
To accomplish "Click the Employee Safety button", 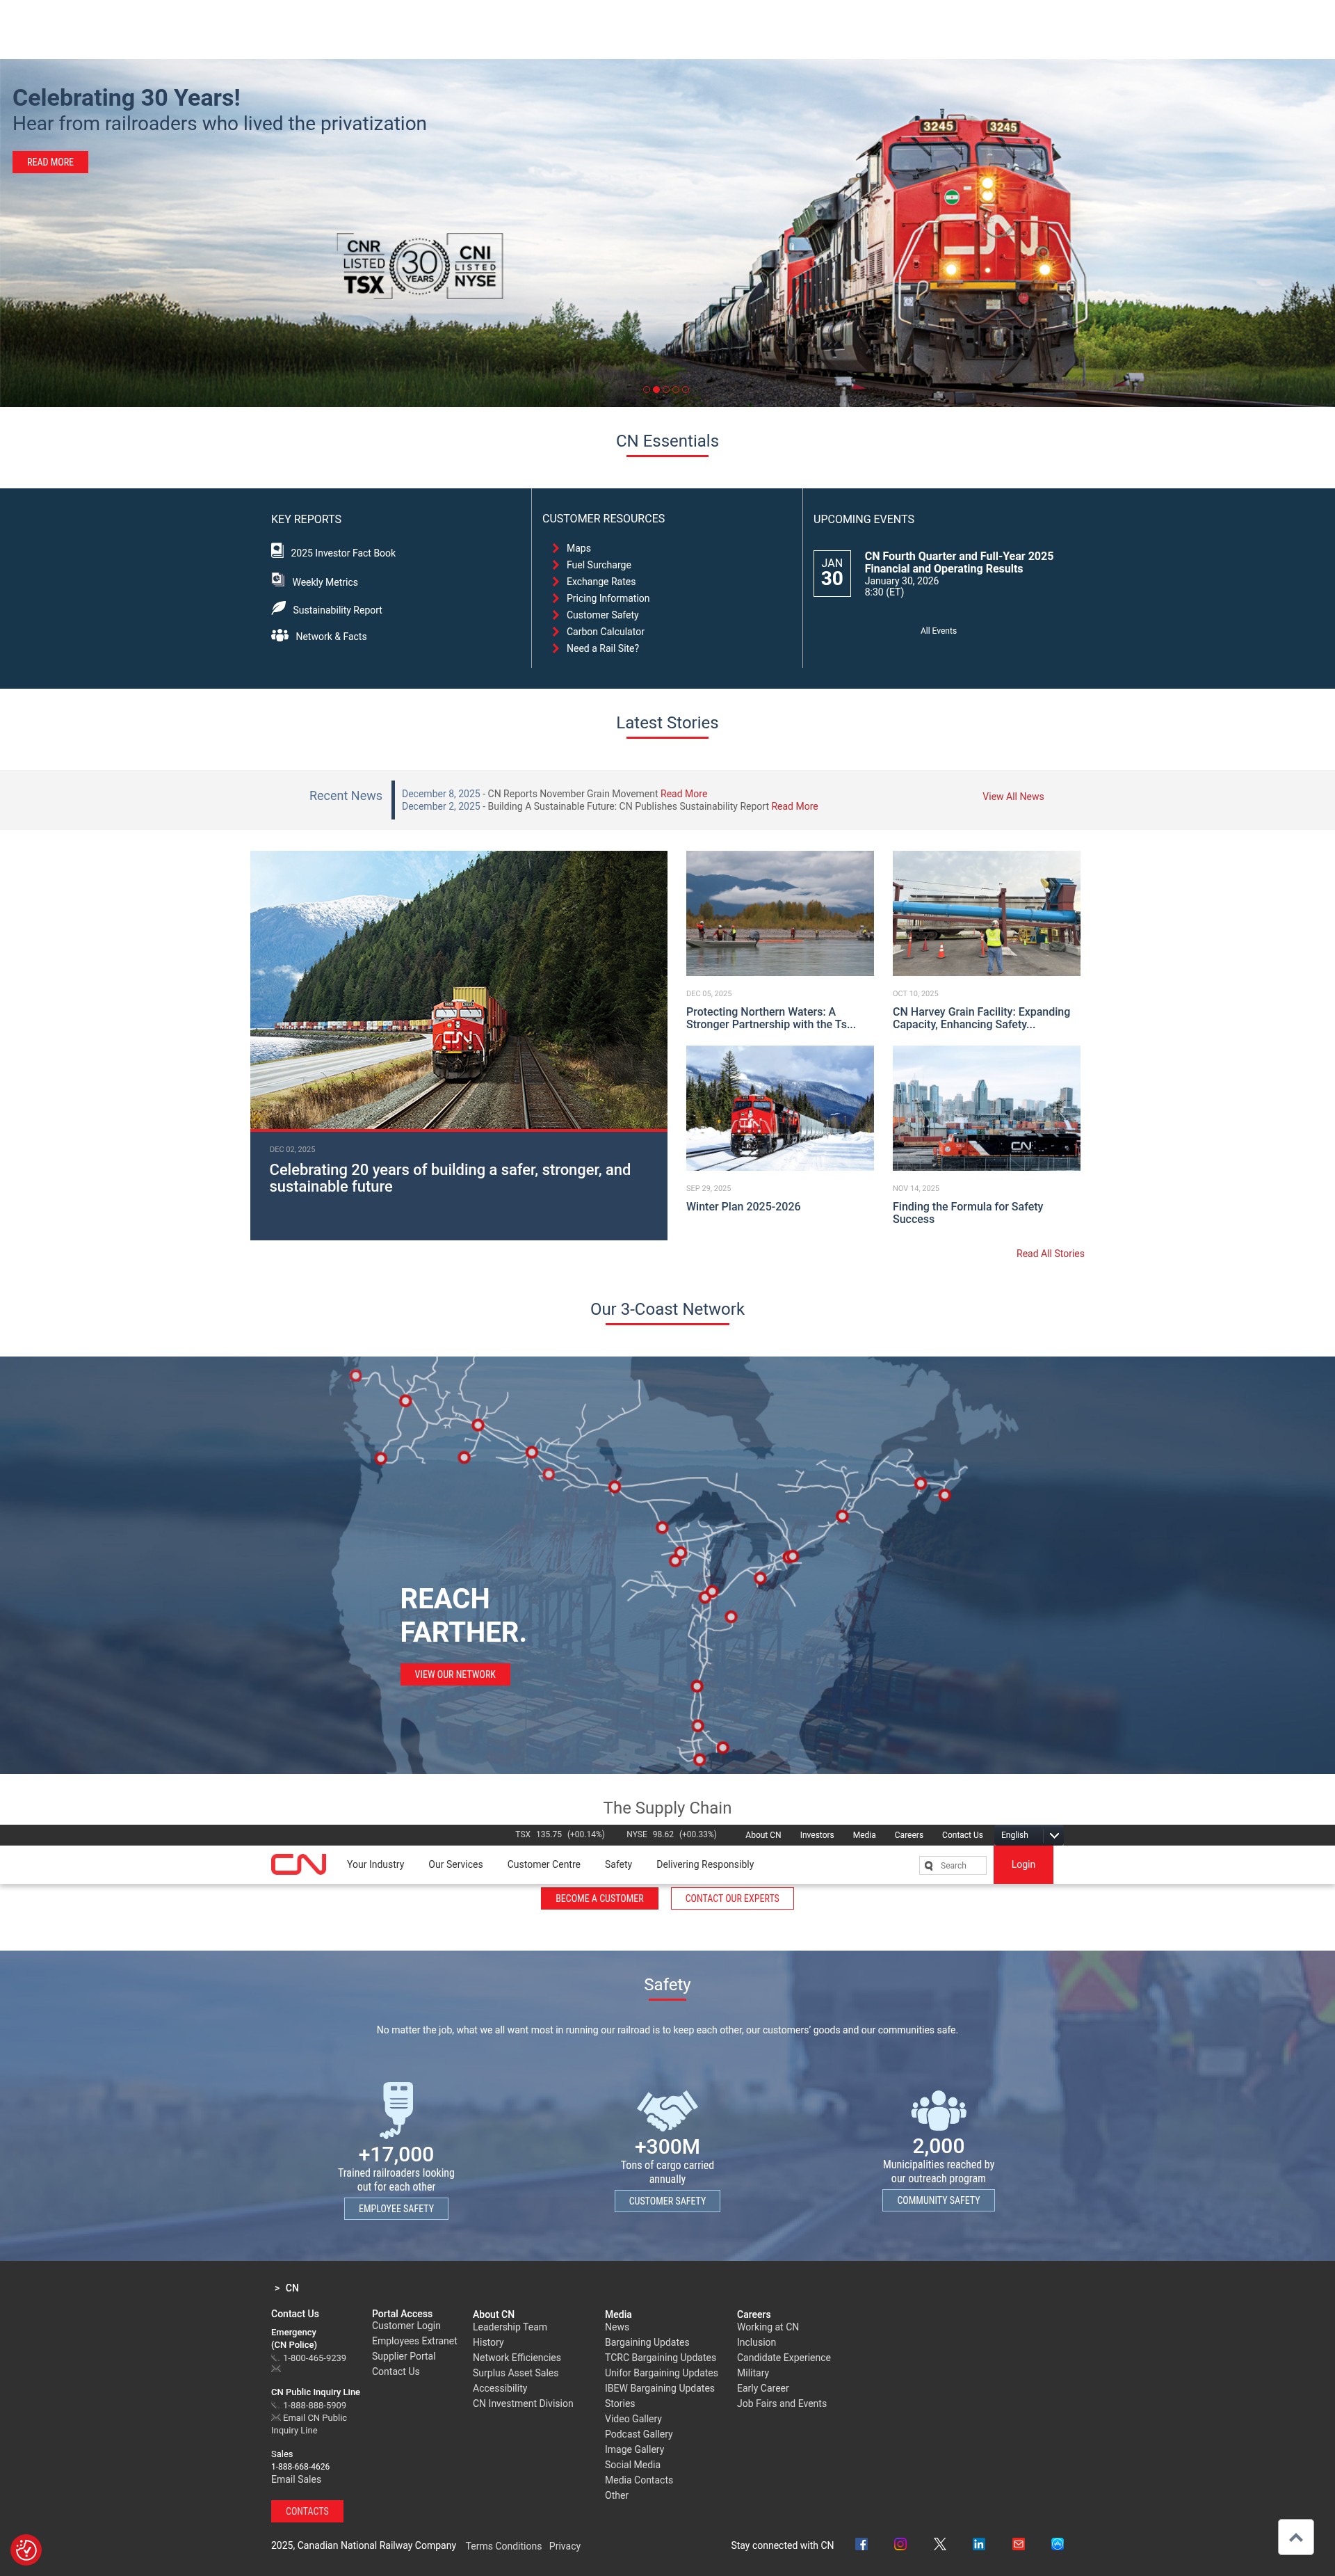I will click(x=396, y=2208).
